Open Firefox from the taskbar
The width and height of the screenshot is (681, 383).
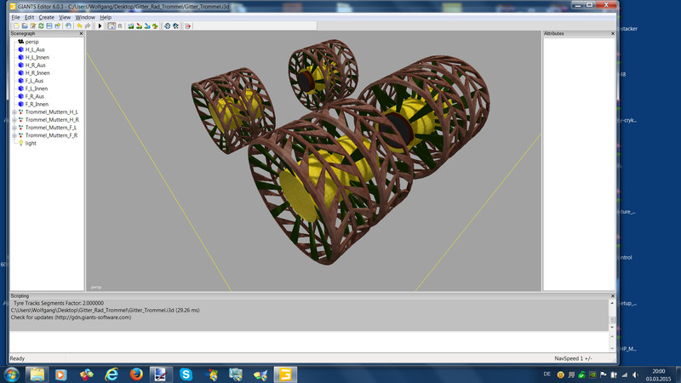point(135,374)
